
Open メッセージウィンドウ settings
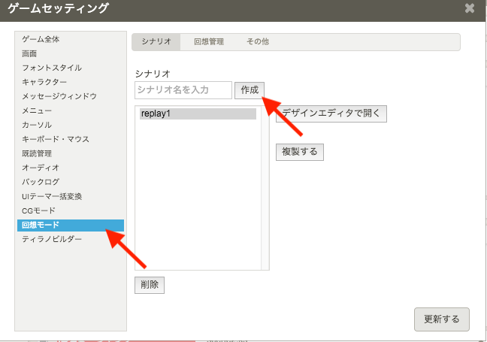[59, 96]
